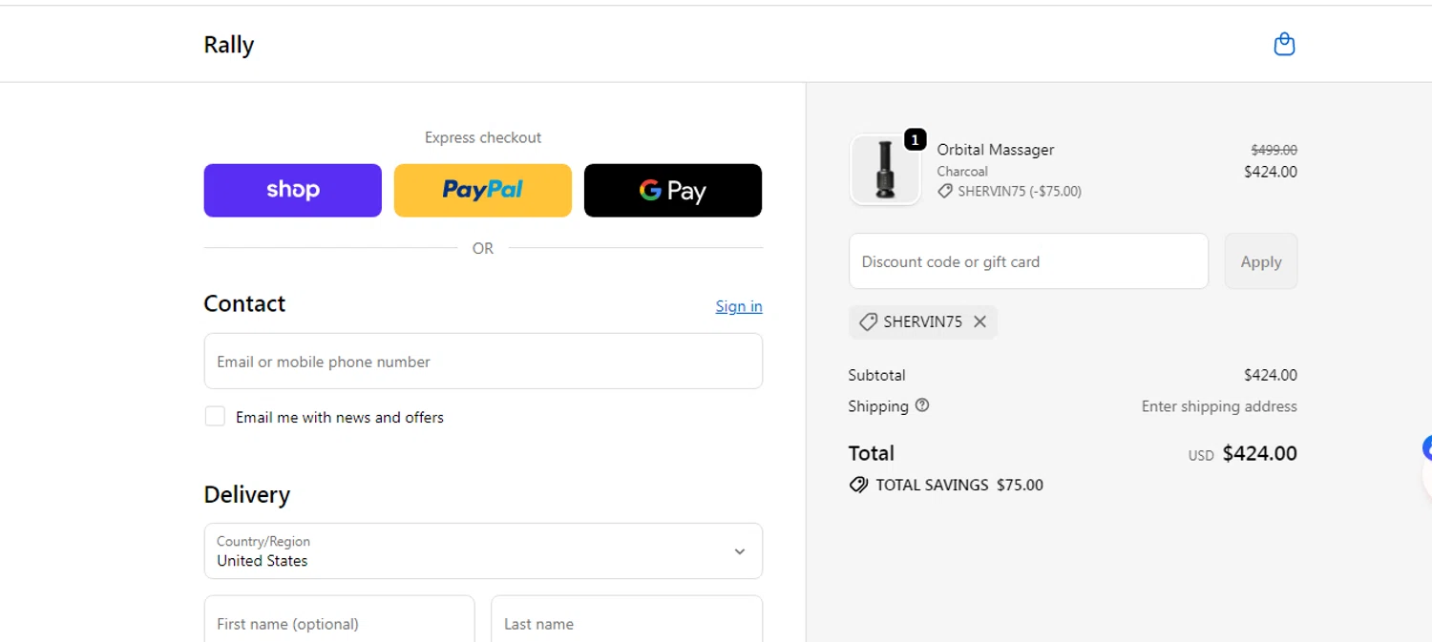1432x642 pixels.
Task: Click the quantity badge on product image
Action: (915, 140)
